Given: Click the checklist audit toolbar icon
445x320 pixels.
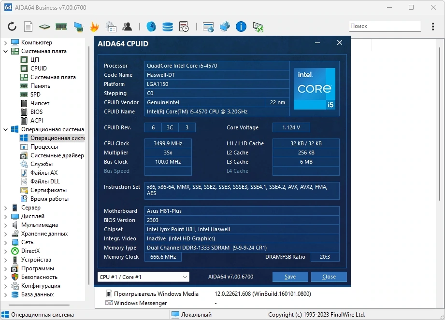Looking at the screenshot, I should tap(111, 27).
